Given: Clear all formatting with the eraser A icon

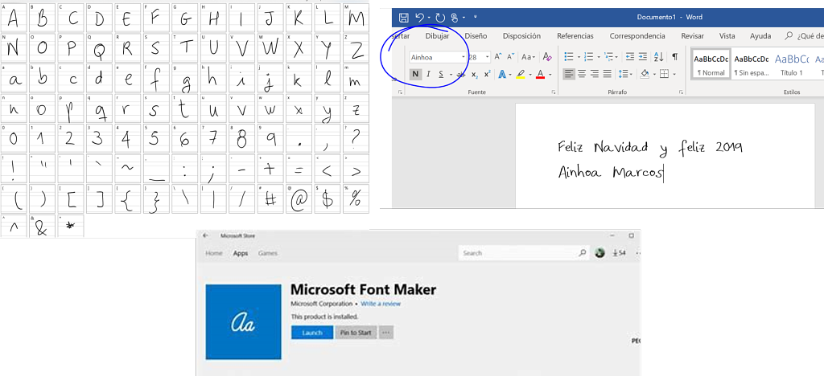Looking at the screenshot, I should tap(546, 56).
